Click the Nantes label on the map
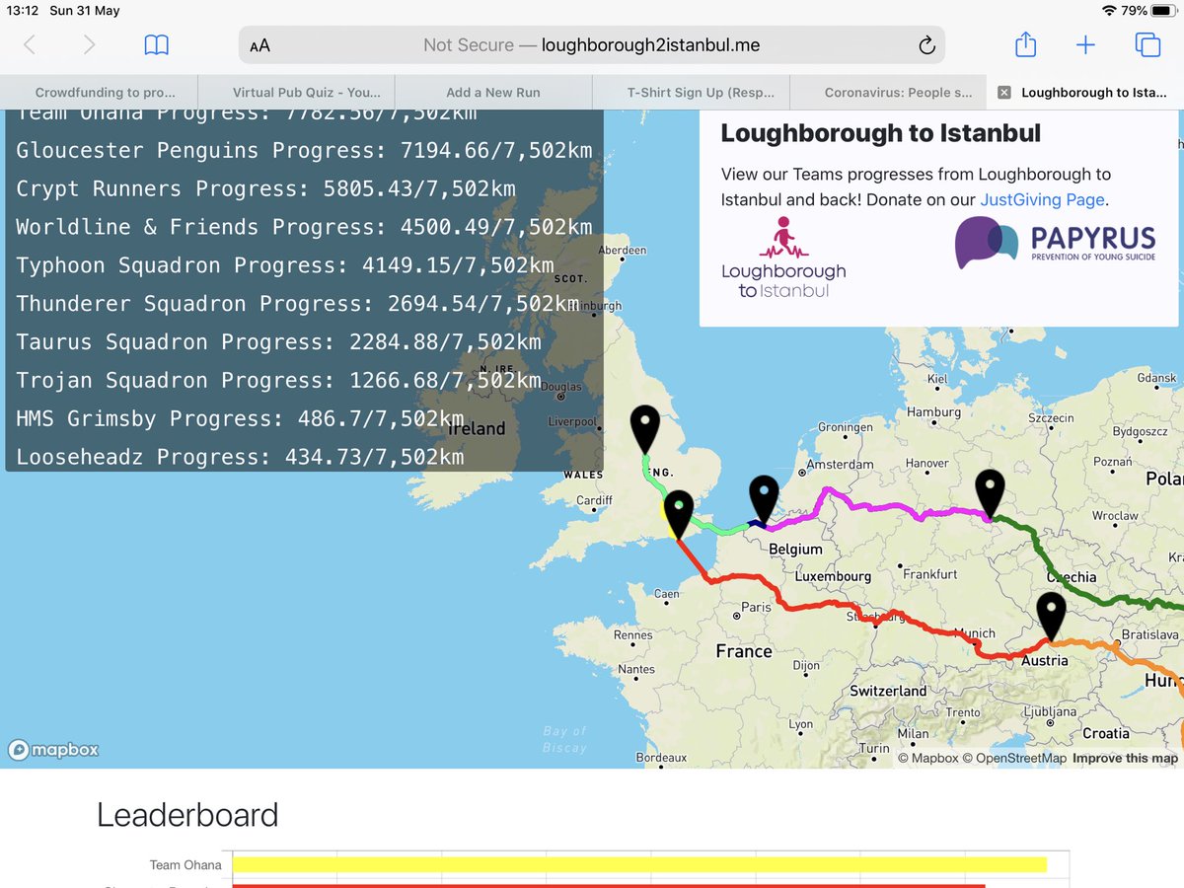 click(x=636, y=669)
